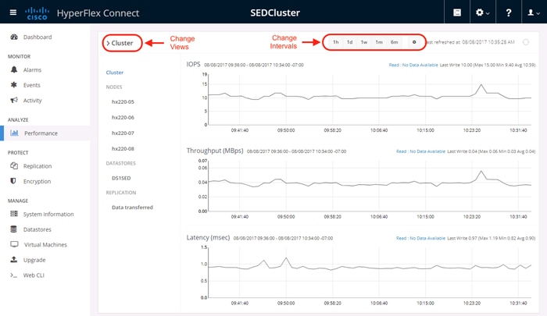This screenshot has width=547, height=316.
Task: Click the Virtual Machines monitor icon
Action: click(14, 244)
